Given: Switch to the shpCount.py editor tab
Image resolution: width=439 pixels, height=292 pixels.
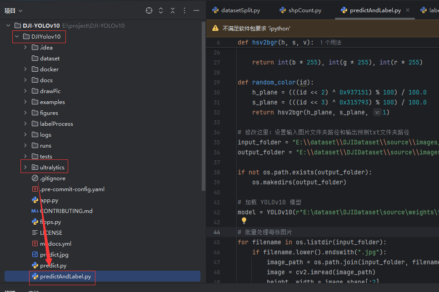Looking at the screenshot, I should click(300, 10).
